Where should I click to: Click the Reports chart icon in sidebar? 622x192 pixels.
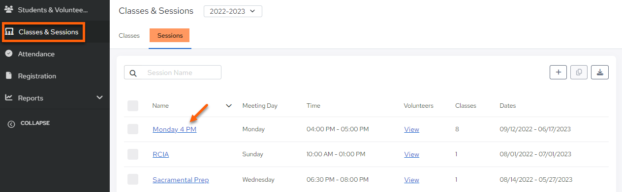click(x=8, y=97)
